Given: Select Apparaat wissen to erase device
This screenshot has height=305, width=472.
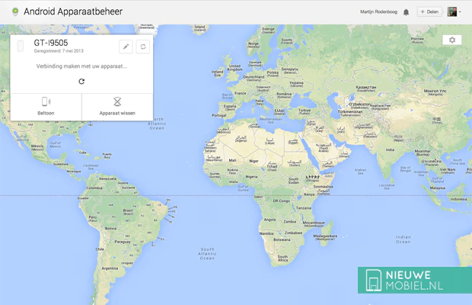Looking at the screenshot, I should pyautogui.click(x=117, y=107).
